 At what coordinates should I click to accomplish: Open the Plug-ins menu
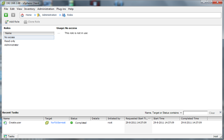coord(61,9)
